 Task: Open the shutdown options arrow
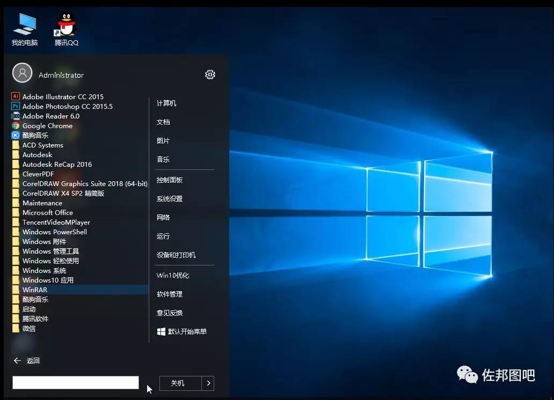208,383
